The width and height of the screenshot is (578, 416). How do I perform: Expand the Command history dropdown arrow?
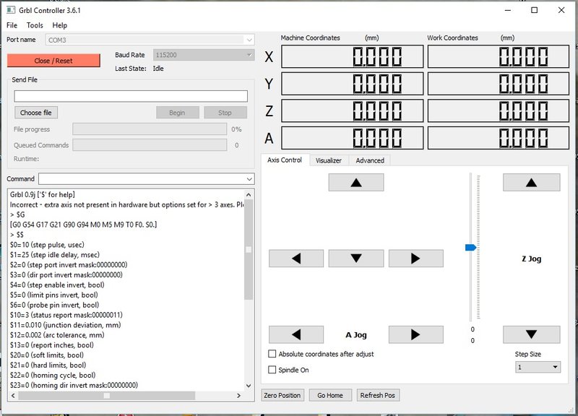249,179
